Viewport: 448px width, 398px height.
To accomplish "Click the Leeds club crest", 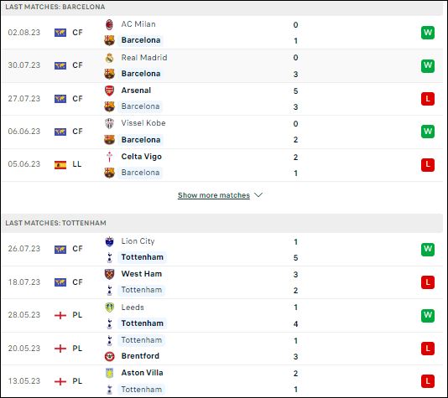I will 109,308.
